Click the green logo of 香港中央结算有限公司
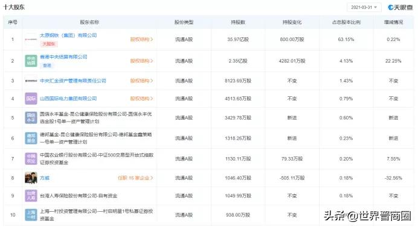This screenshot has width=418, height=228. coord(31,61)
